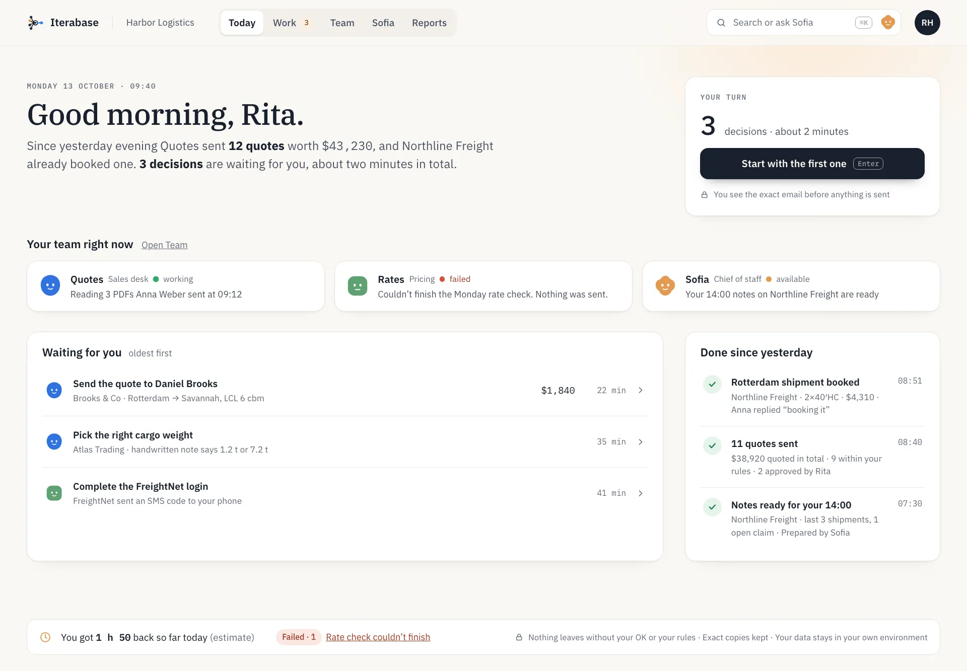967x671 pixels.
Task: Expand the FreightNet login row chevron
Action: pyautogui.click(x=641, y=493)
